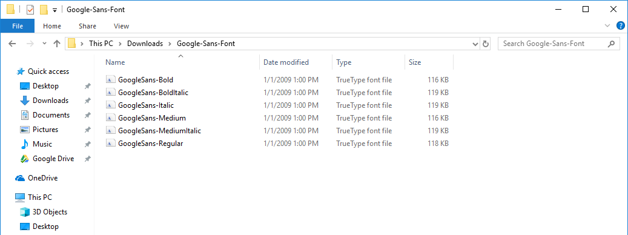The height and width of the screenshot is (235, 628).
Task: Switch to the View ribbon tab
Action: tap(121, 26)
